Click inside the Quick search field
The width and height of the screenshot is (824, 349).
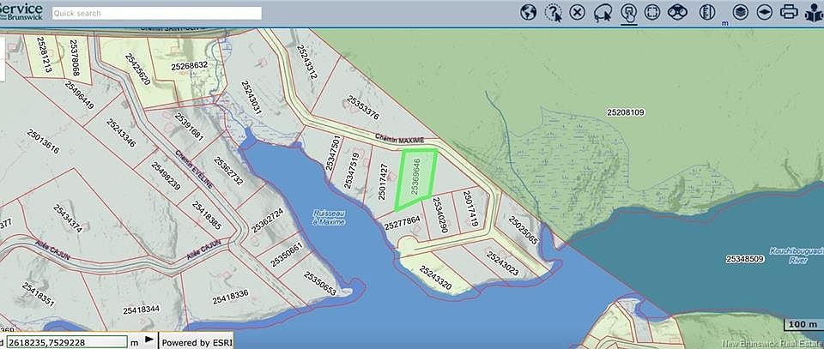pos(156,13)
